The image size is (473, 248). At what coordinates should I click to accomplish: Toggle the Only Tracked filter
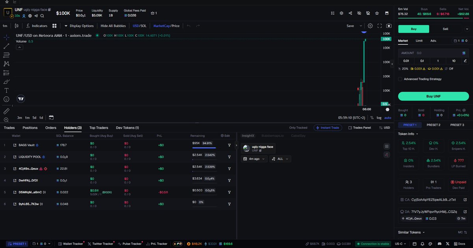pyautogui.click(x=298, y=128)
